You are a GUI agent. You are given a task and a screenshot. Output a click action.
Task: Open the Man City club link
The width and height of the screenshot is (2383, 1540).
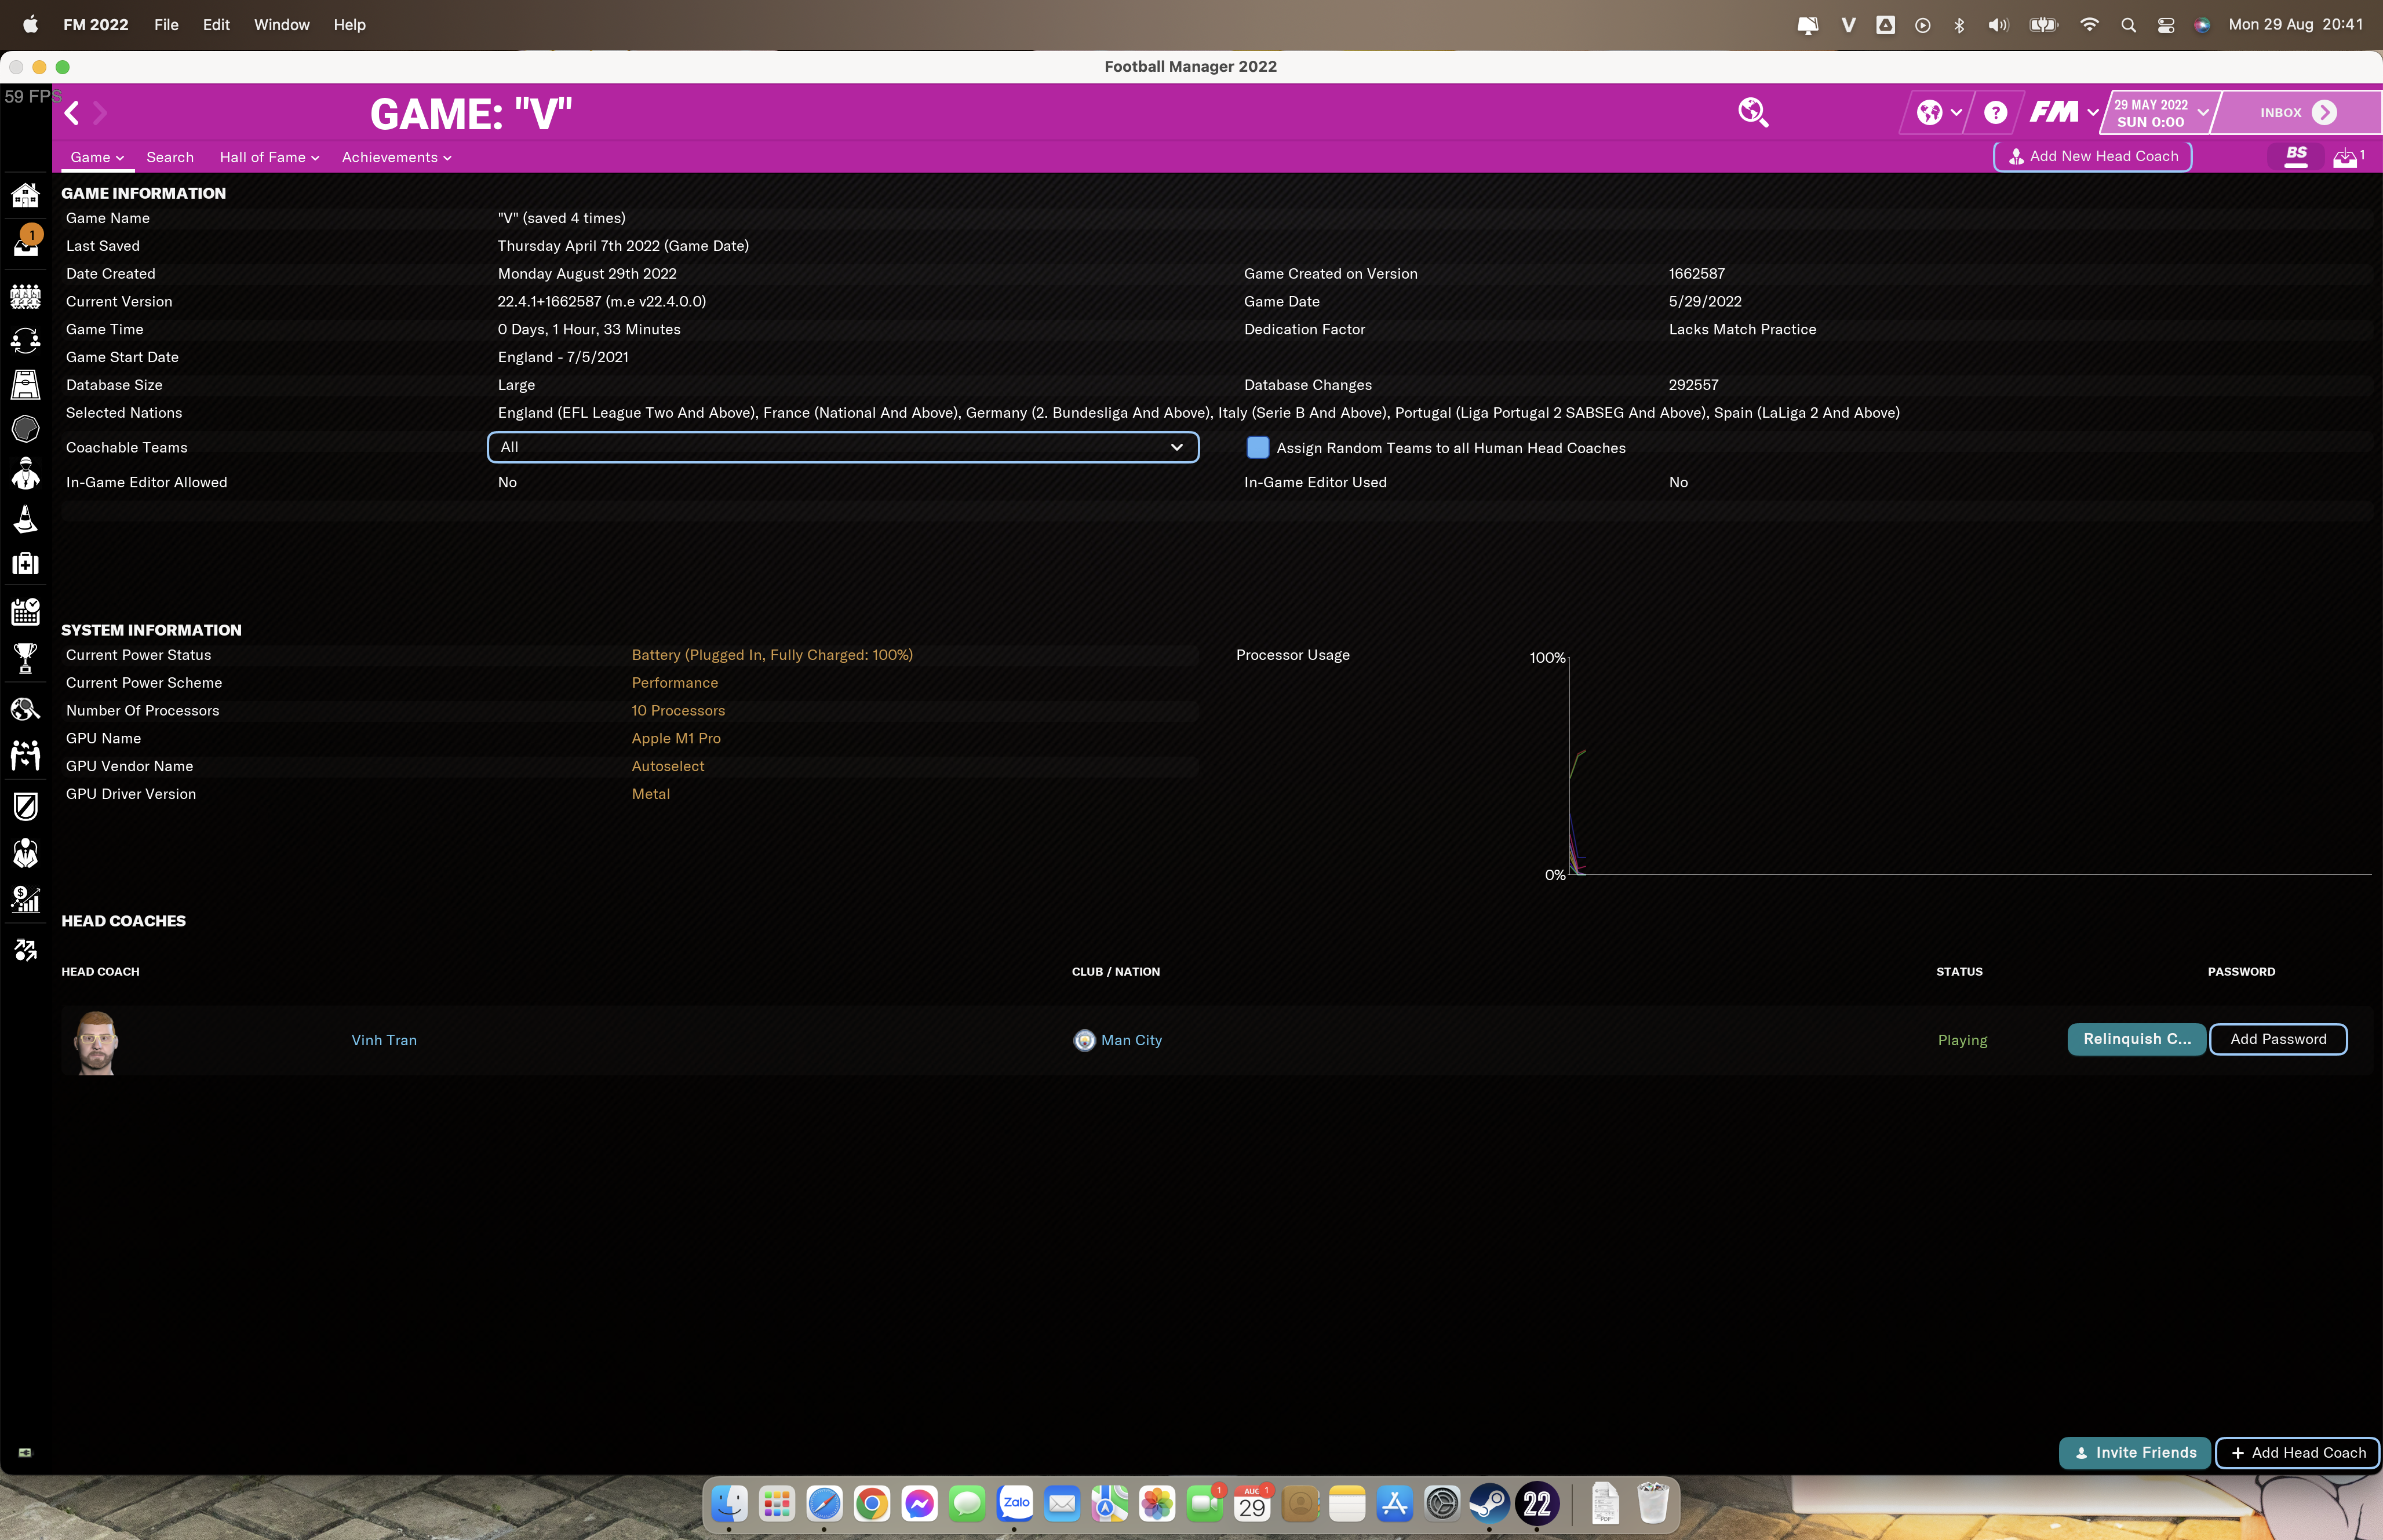tap(1131, 1040)
